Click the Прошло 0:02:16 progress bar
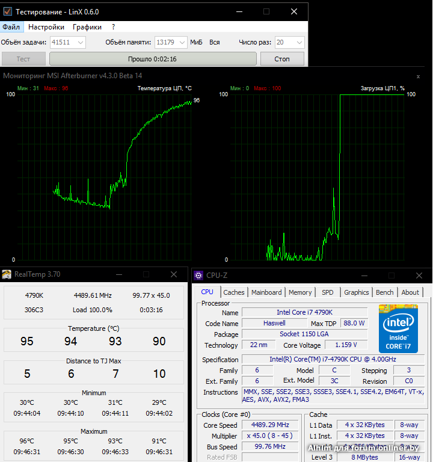The height and width of the screenshot is (462, 433). point(153,59)
